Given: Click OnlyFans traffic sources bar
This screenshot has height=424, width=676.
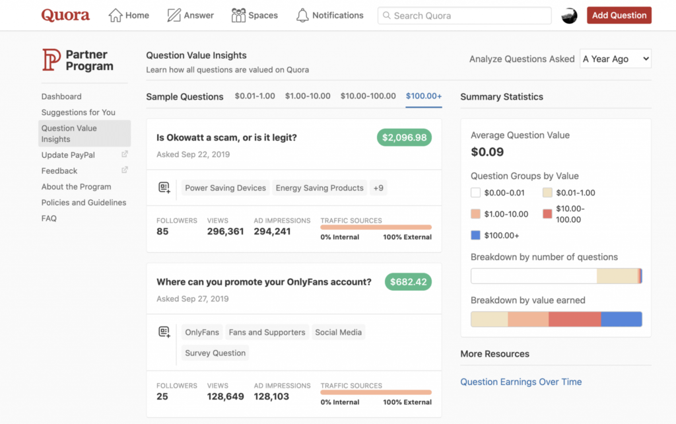Looking at the screenshot, I should point(376,392).
